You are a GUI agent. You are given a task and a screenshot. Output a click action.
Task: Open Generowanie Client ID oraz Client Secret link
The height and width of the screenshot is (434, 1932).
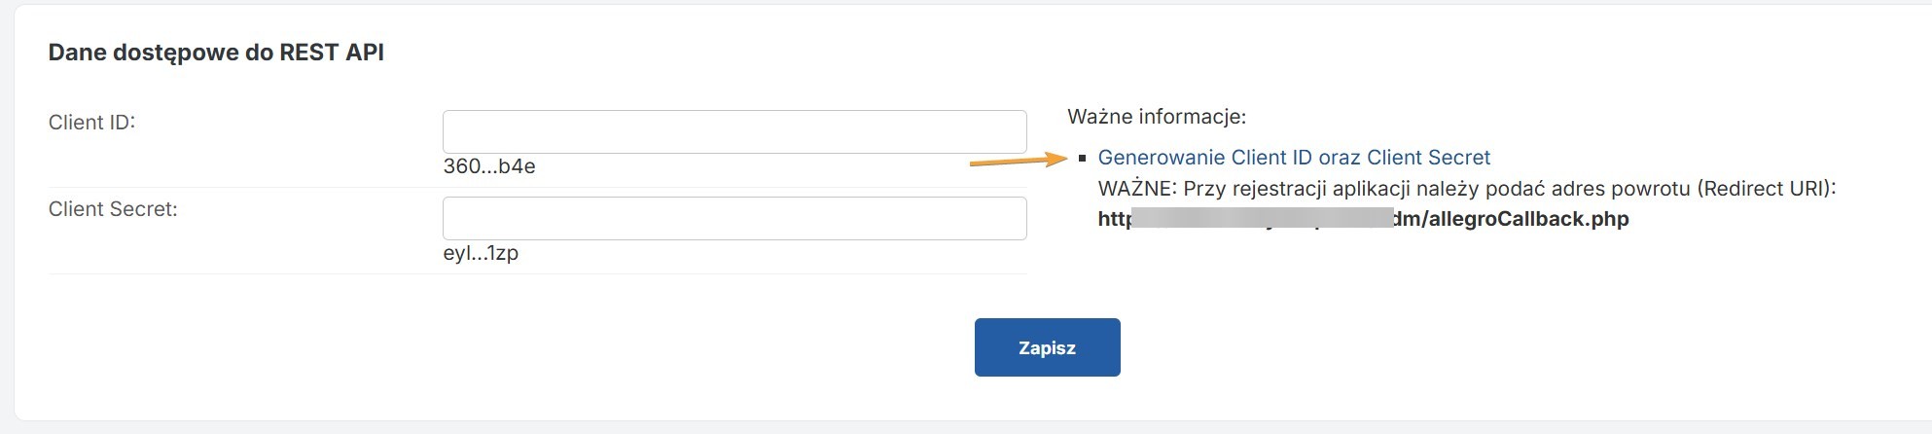1294,158
